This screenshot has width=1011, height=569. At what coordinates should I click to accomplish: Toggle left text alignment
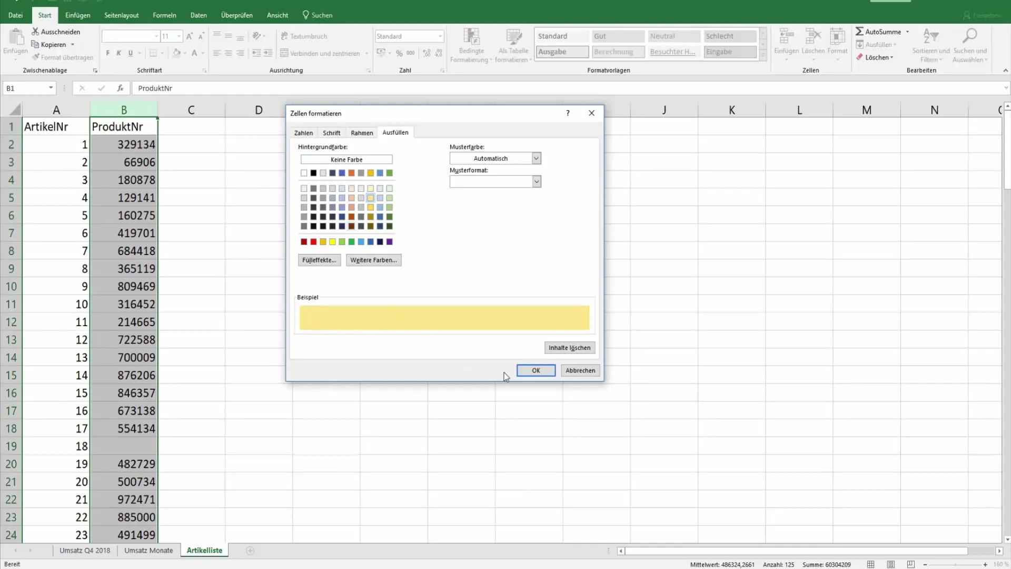coord(216,53)
